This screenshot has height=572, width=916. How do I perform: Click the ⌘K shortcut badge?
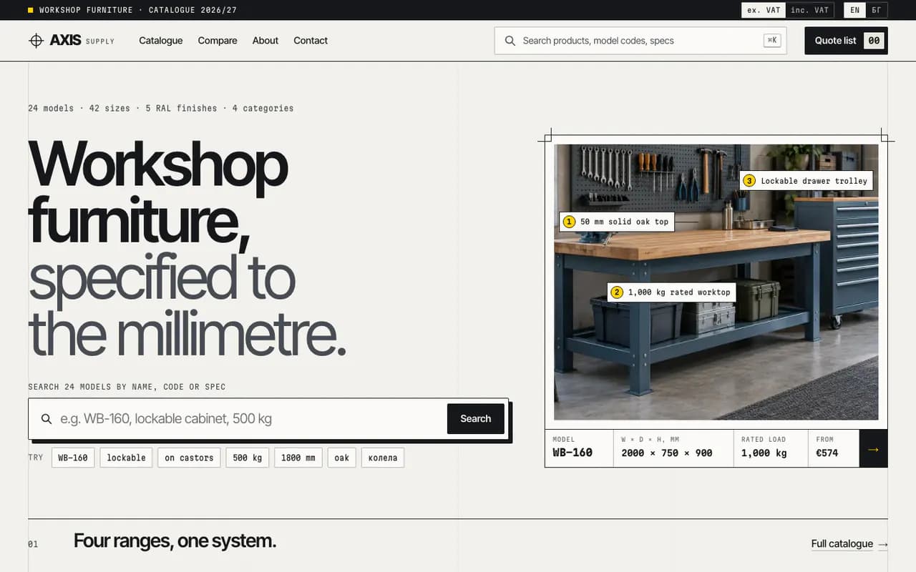click(x=772, y=41)
